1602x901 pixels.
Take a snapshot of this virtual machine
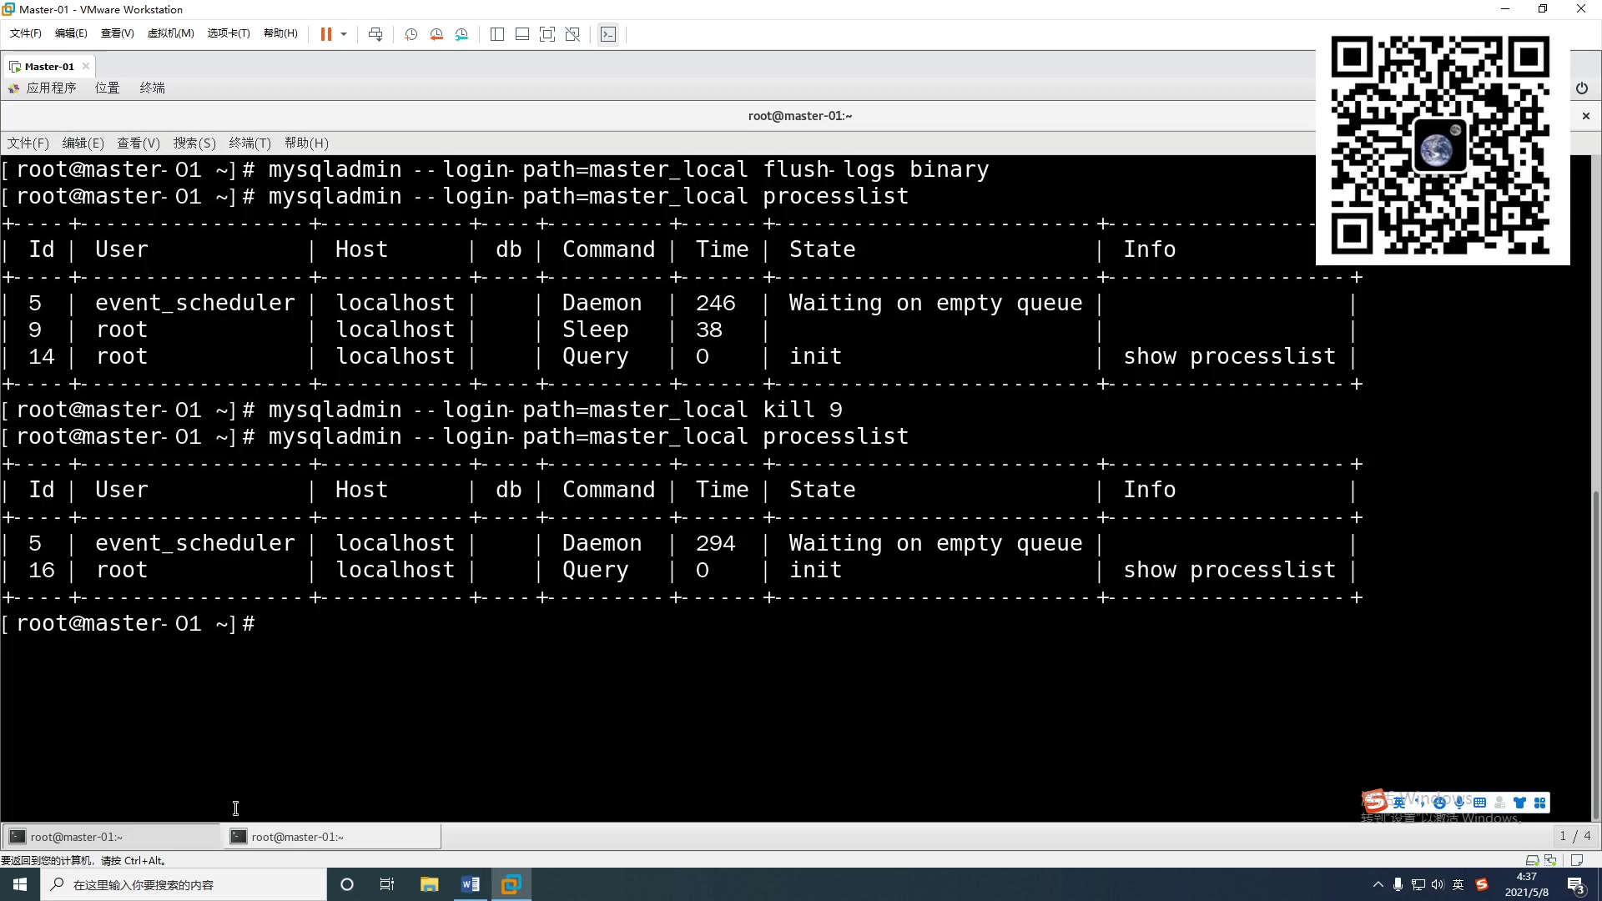point(411,34)
